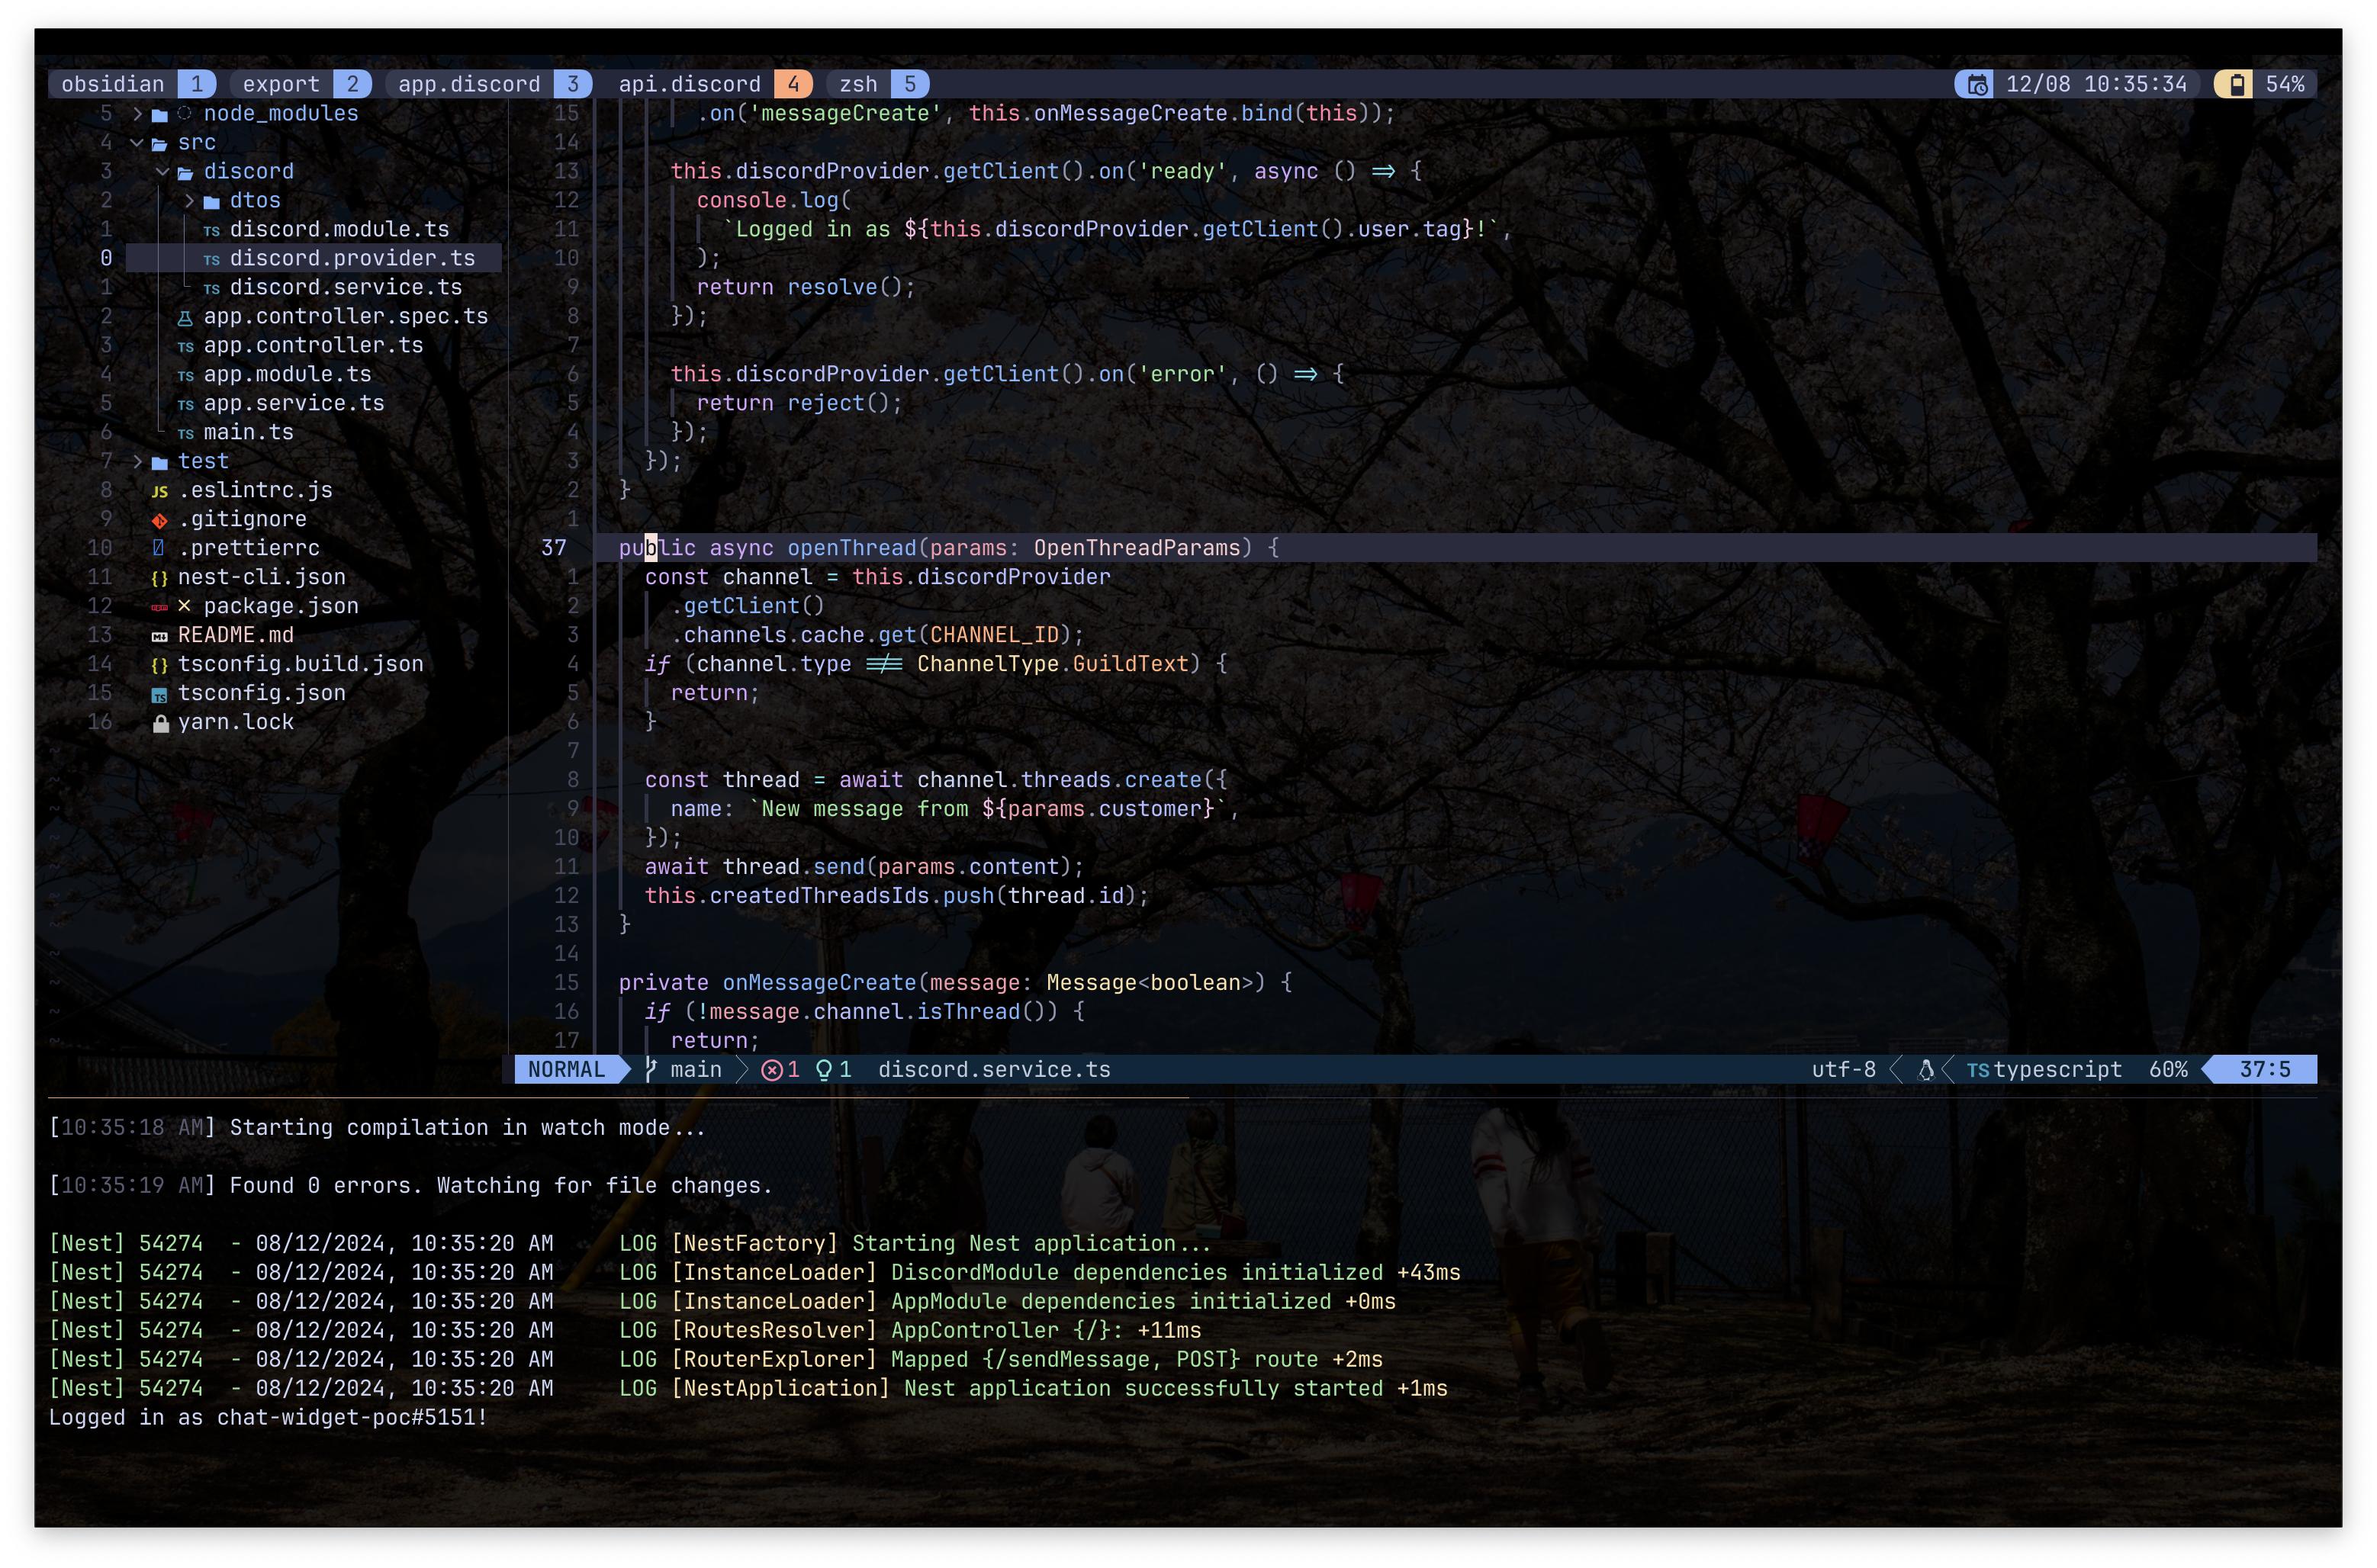Expand the dtos folder
This screenshot has height=1568, width=2377.
coord(189,201)
